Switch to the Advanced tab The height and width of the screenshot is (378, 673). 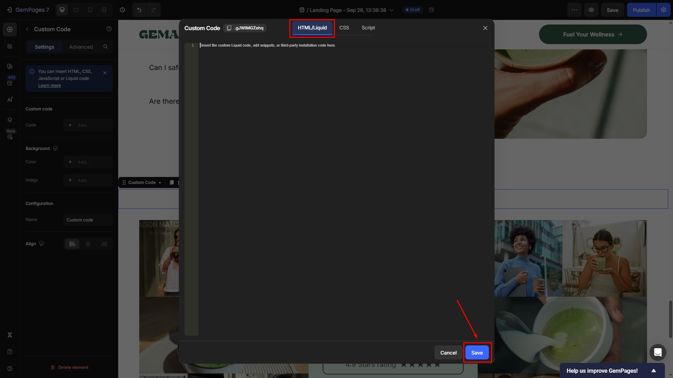(x=81, y=47)
